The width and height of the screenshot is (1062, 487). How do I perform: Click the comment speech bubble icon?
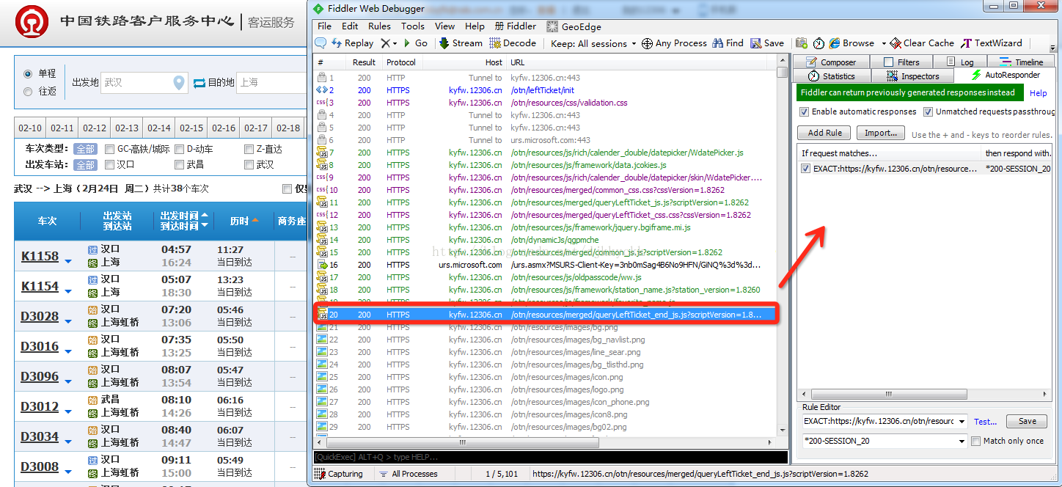tap(321, 43)
